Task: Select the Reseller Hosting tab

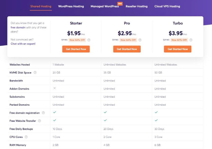Action: point(136,6)
